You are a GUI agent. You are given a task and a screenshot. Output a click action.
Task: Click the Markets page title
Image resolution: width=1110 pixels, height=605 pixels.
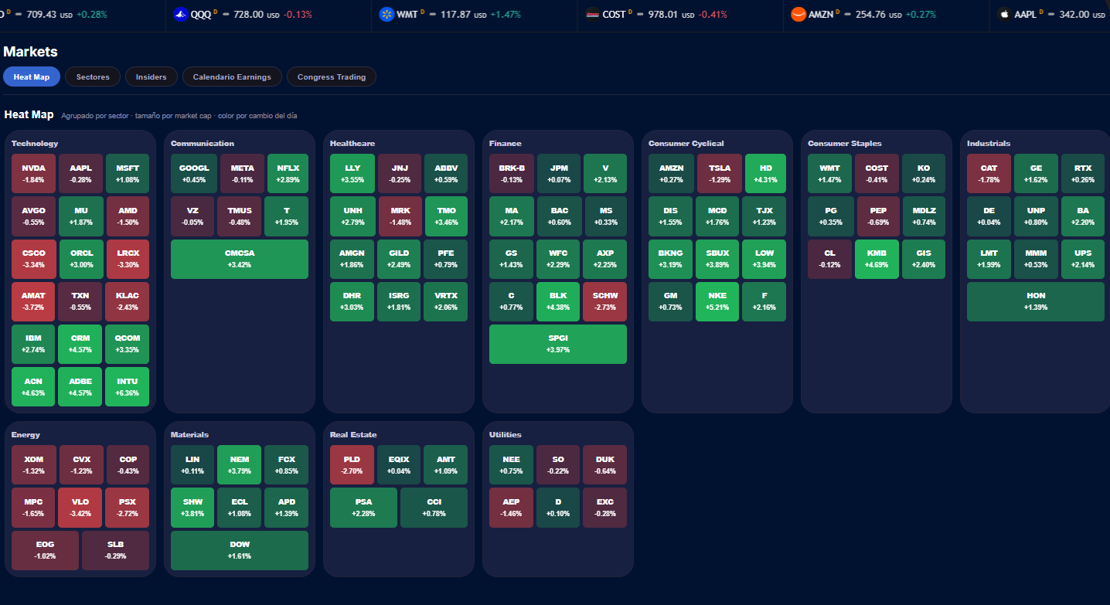pos(30,52)
